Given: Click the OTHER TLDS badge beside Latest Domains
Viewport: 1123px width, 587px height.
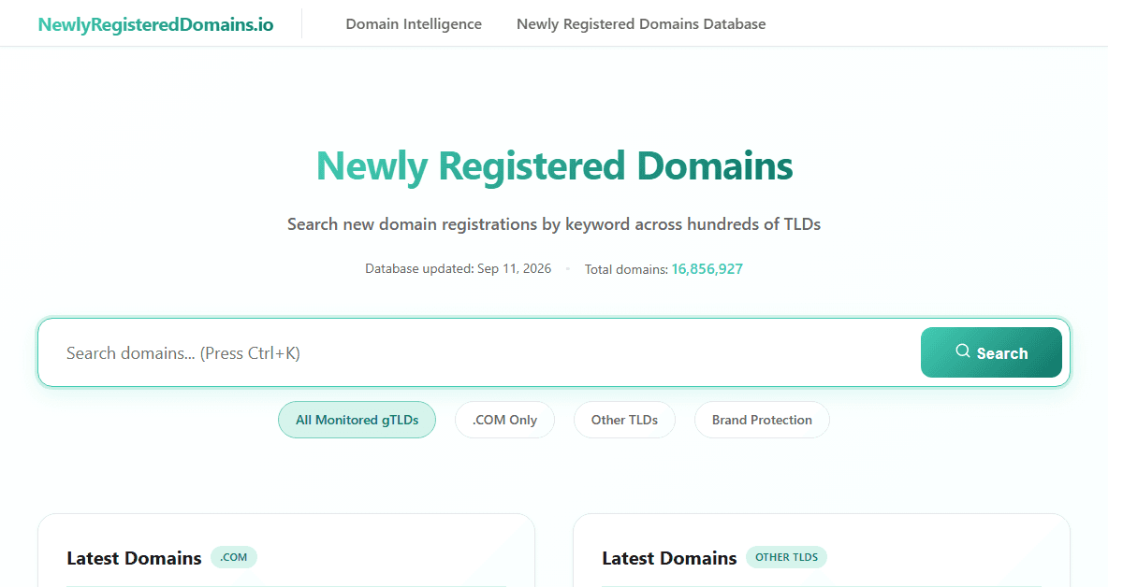Looking at the screenshot, I should [786, 558].
